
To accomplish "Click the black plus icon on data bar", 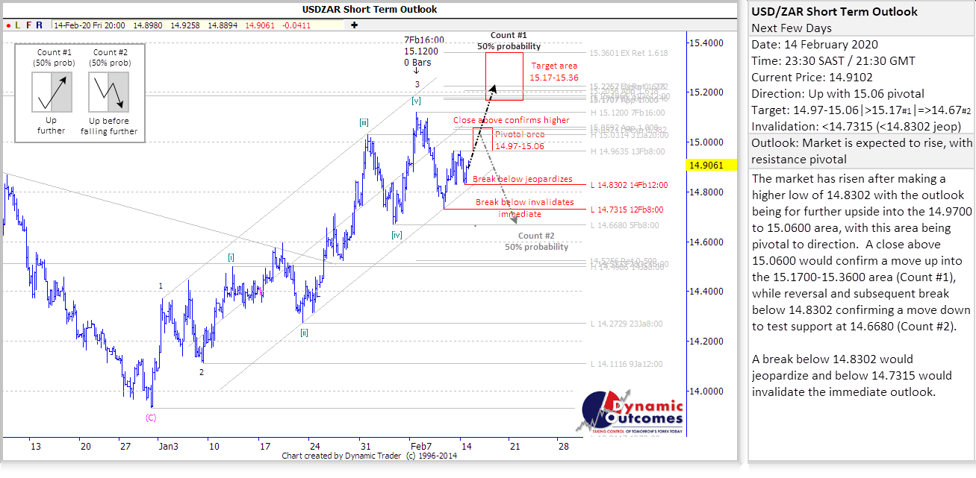I will coord(353,25).
